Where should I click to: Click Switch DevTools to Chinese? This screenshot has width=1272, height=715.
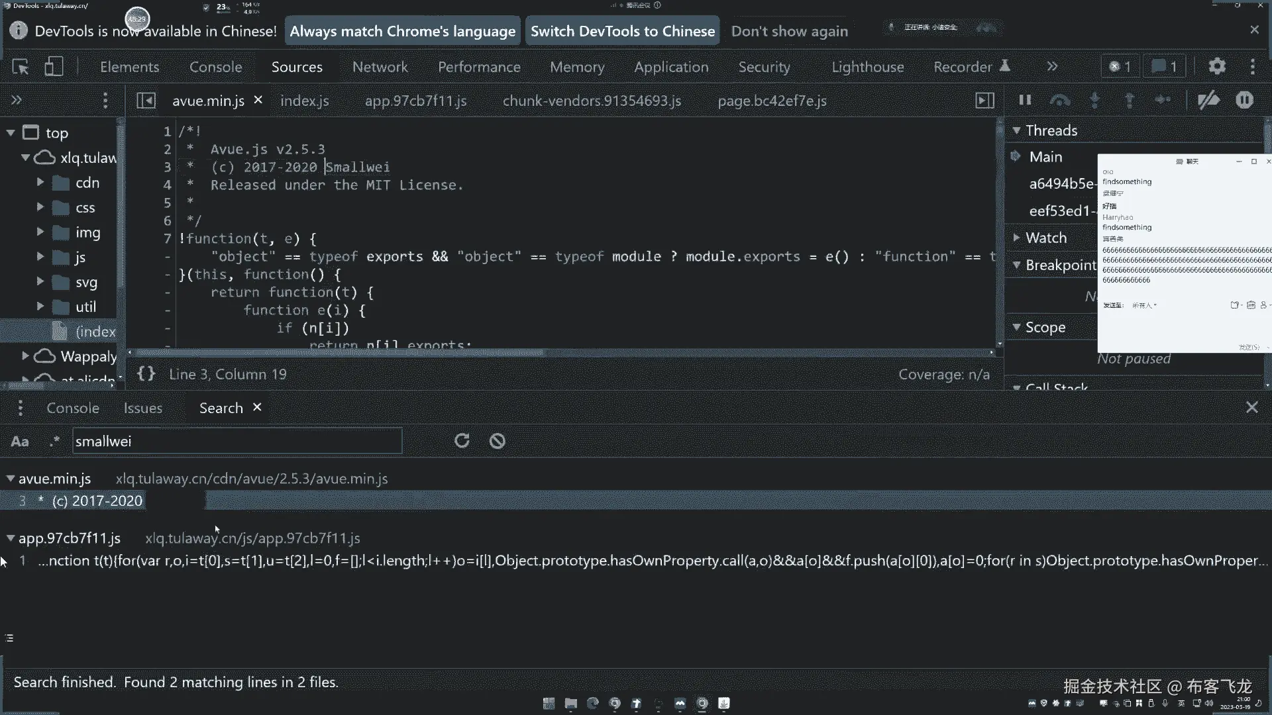click(622, 31)
